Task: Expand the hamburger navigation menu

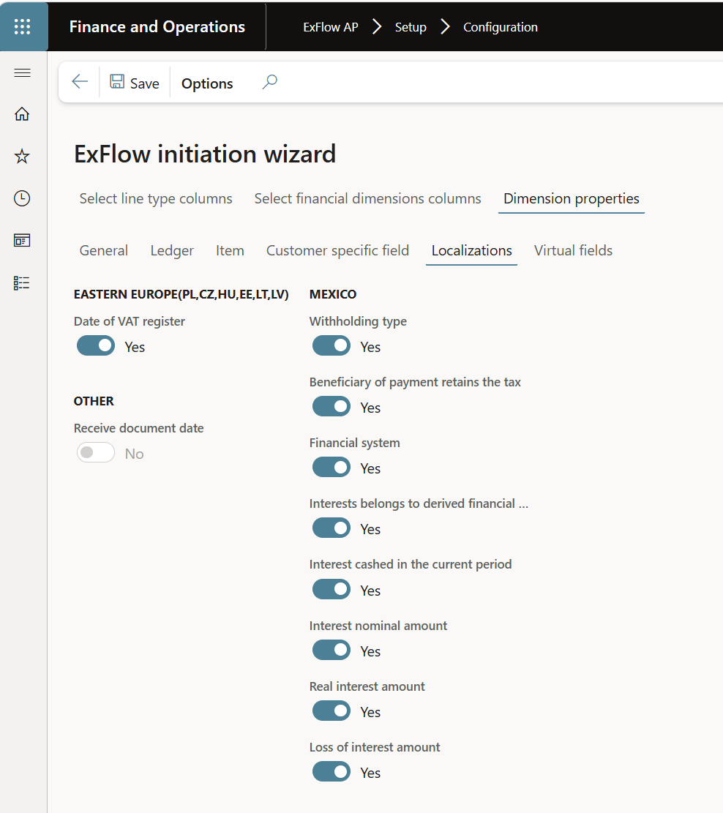Action: tap(22, 72)
